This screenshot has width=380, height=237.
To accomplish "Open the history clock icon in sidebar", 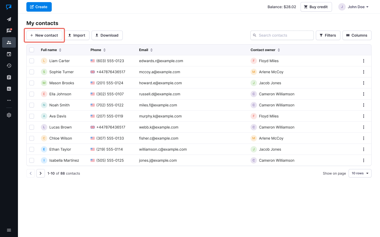I will pos(9,66).
